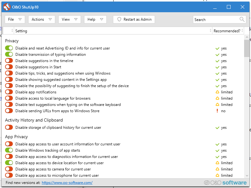251x188 pixels.
Task: Toggle Disable app access to camera switch
Action: [9, 169]
